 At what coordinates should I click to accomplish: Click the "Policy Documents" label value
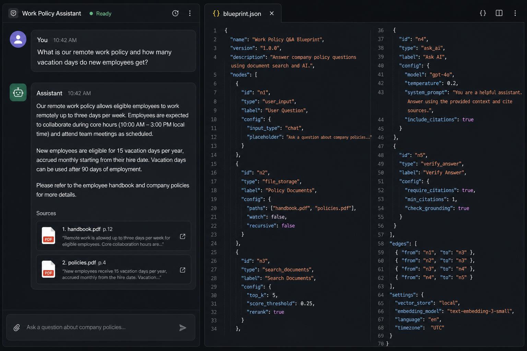pos(289,191)
